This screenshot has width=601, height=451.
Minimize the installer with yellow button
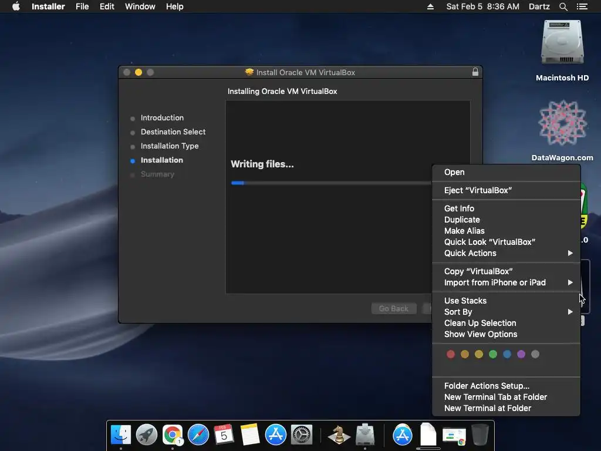click(x=139, y=72)
